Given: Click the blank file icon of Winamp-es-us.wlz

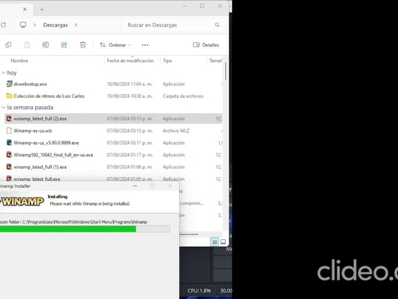Looking at the screenshot, I should point(9,131).
